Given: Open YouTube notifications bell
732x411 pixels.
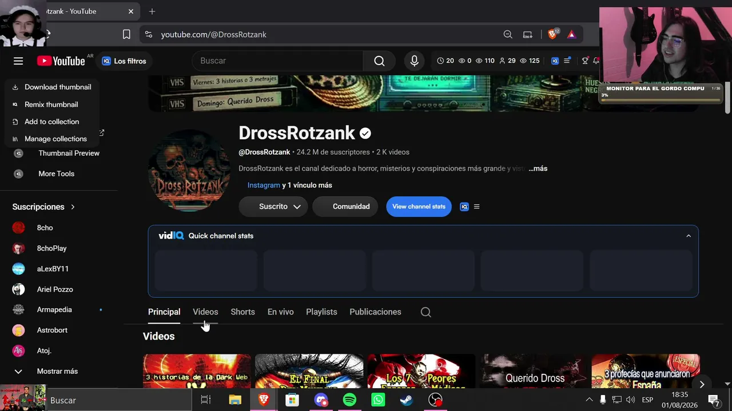Looking at the screenshot, I should coord(596,61).
